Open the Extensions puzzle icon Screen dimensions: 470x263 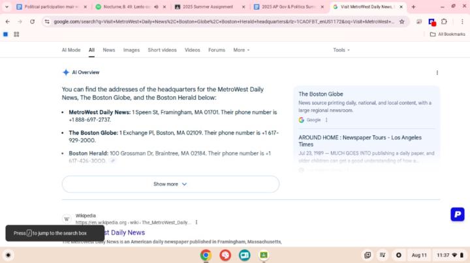coord(445,21)
